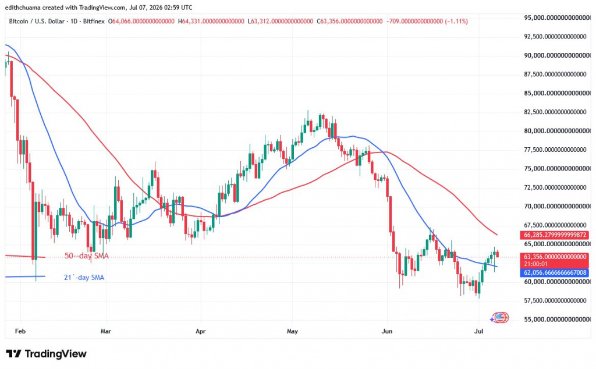Click the Jul label on time axis
Screen dimensions: 596x369
click(479, 331)
